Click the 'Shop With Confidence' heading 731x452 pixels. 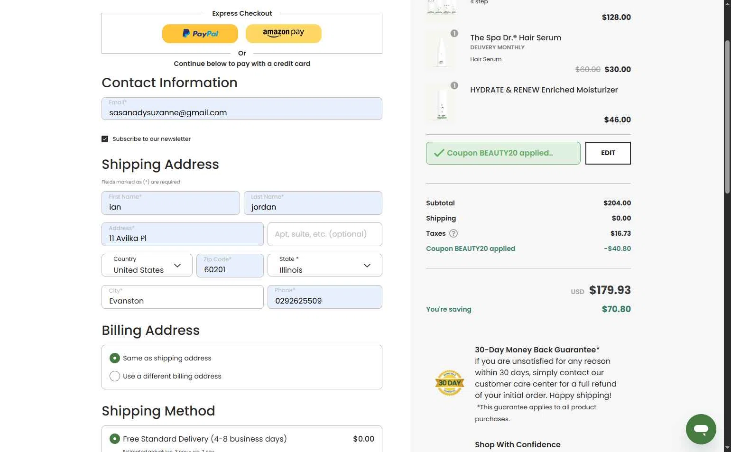518,445
